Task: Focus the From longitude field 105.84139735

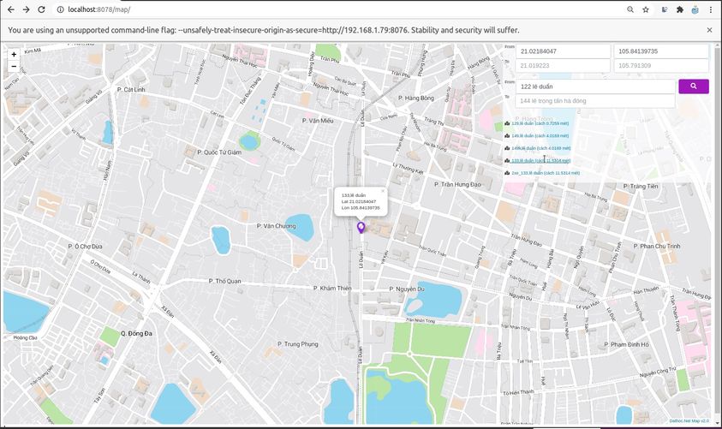Action: 660,51
